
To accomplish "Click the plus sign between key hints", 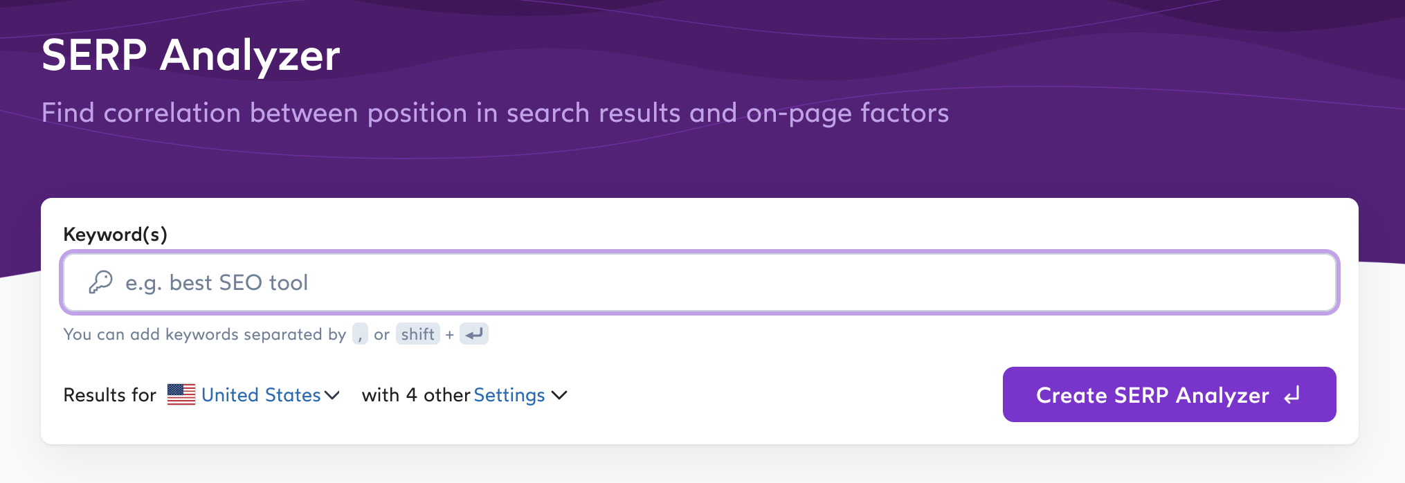I will (450, 335).
